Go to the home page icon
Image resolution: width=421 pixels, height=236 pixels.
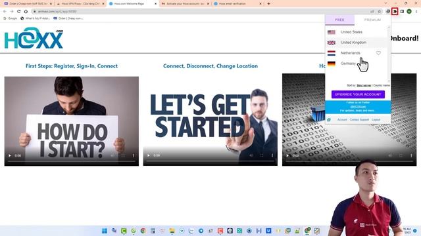tap(26, 12)
